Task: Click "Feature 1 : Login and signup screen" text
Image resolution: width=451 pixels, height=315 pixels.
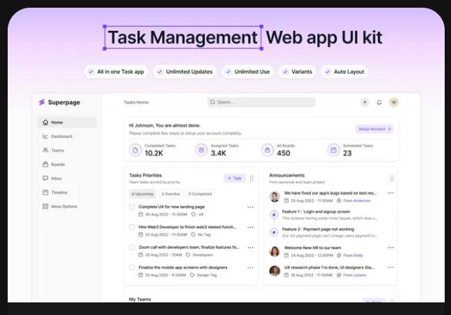Action: pos(316,211)
